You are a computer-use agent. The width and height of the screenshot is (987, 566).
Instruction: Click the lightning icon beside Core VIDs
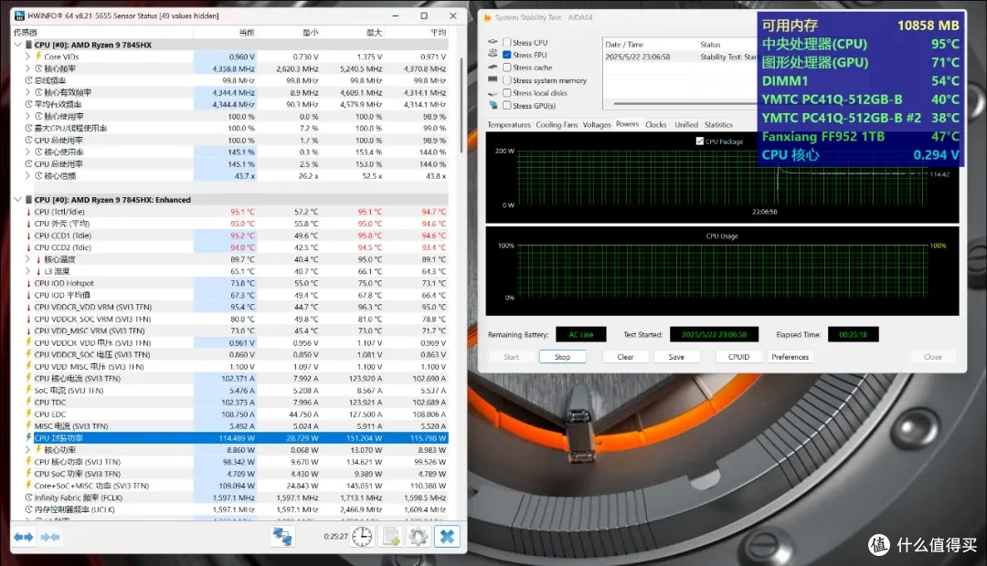38,56
